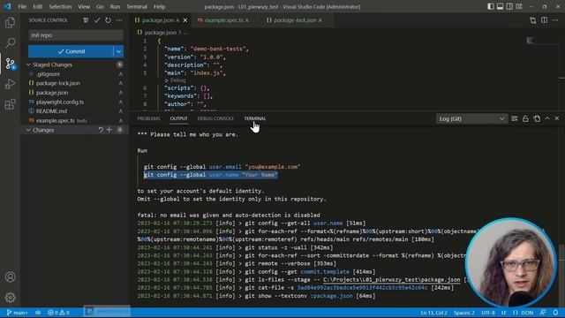
Task: Open notifications bell in status bar
Action: click(555, 313)
